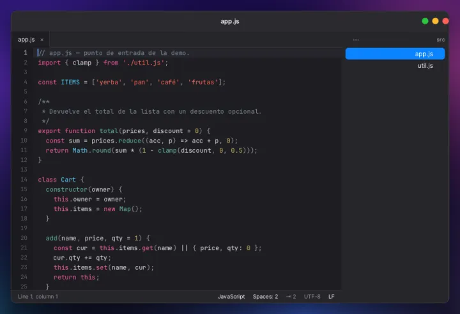The height and width of the screenshot is (314, 460).
Task: Click the red window button
Action: point(445,21)
